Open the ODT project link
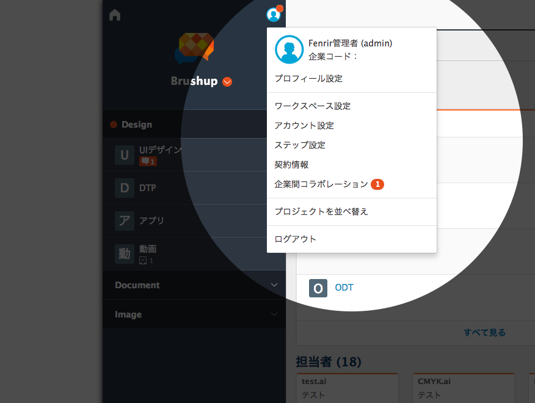The width and height of the screenshot is (535, 403). tap(344, 288)
